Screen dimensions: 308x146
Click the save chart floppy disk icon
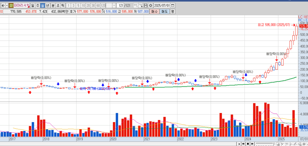[146, 5]
